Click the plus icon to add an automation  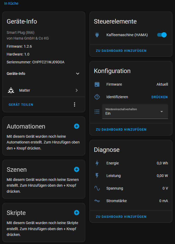(x=77, y=126)
